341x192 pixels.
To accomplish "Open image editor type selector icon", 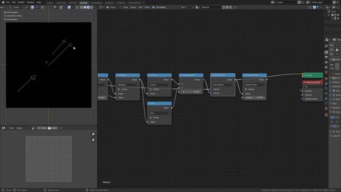I will [x=4, y=128].
